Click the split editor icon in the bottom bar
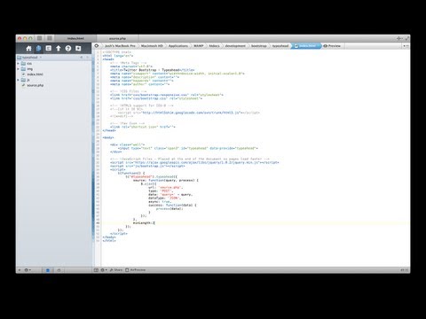Viewport: 426px width, 319px height. (96, 270)
